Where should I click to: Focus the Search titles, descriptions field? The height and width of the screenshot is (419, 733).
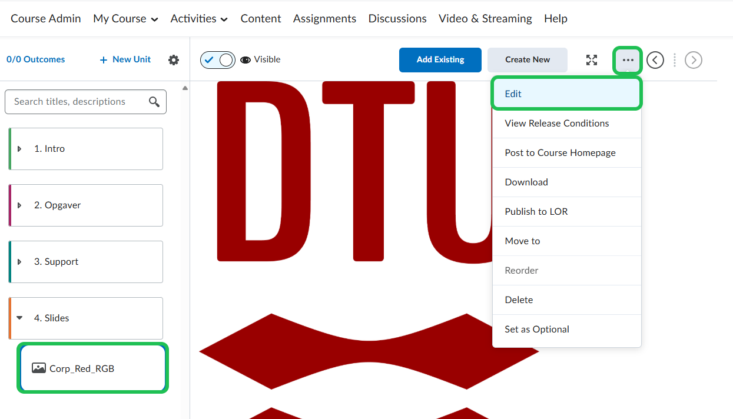(77, 102)
